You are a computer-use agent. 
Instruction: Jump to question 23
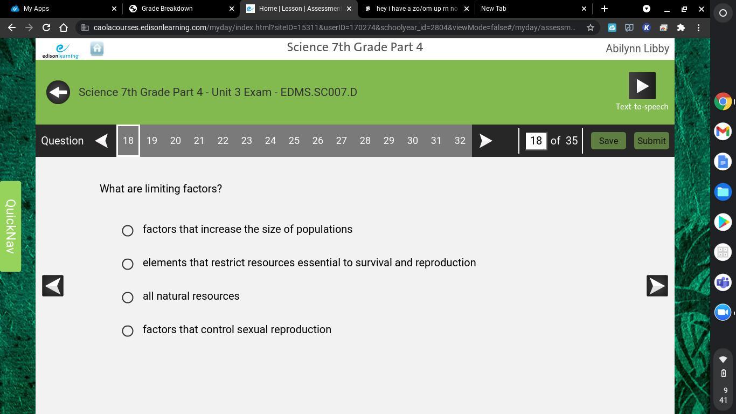coord(247,141)
